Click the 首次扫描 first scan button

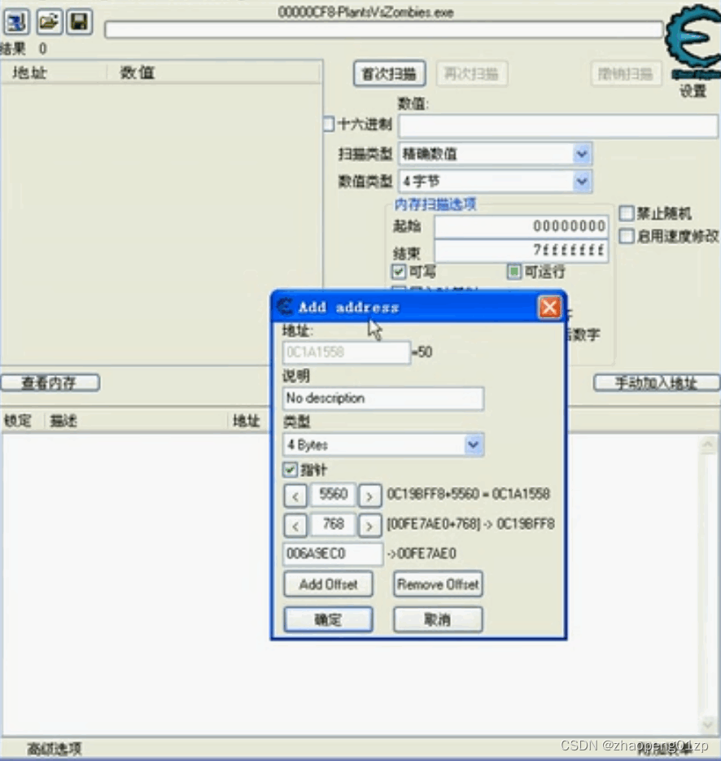pyautogui.click(x=390, y=74)
